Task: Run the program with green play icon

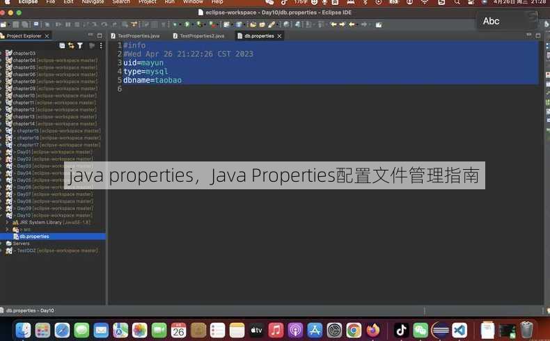Action: [x=187, y=24]
